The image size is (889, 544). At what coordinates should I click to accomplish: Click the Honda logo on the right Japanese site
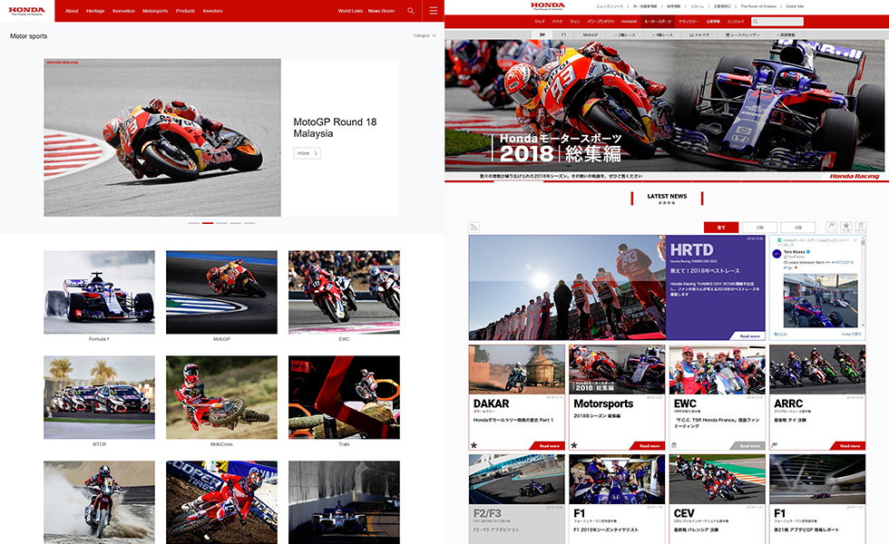click(x=548, y=6)
